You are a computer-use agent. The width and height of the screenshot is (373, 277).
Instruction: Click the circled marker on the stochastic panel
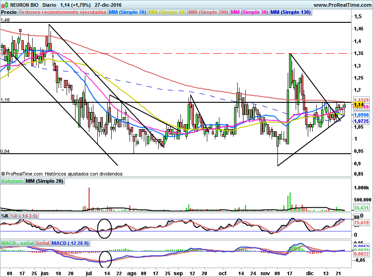point(104,228)
